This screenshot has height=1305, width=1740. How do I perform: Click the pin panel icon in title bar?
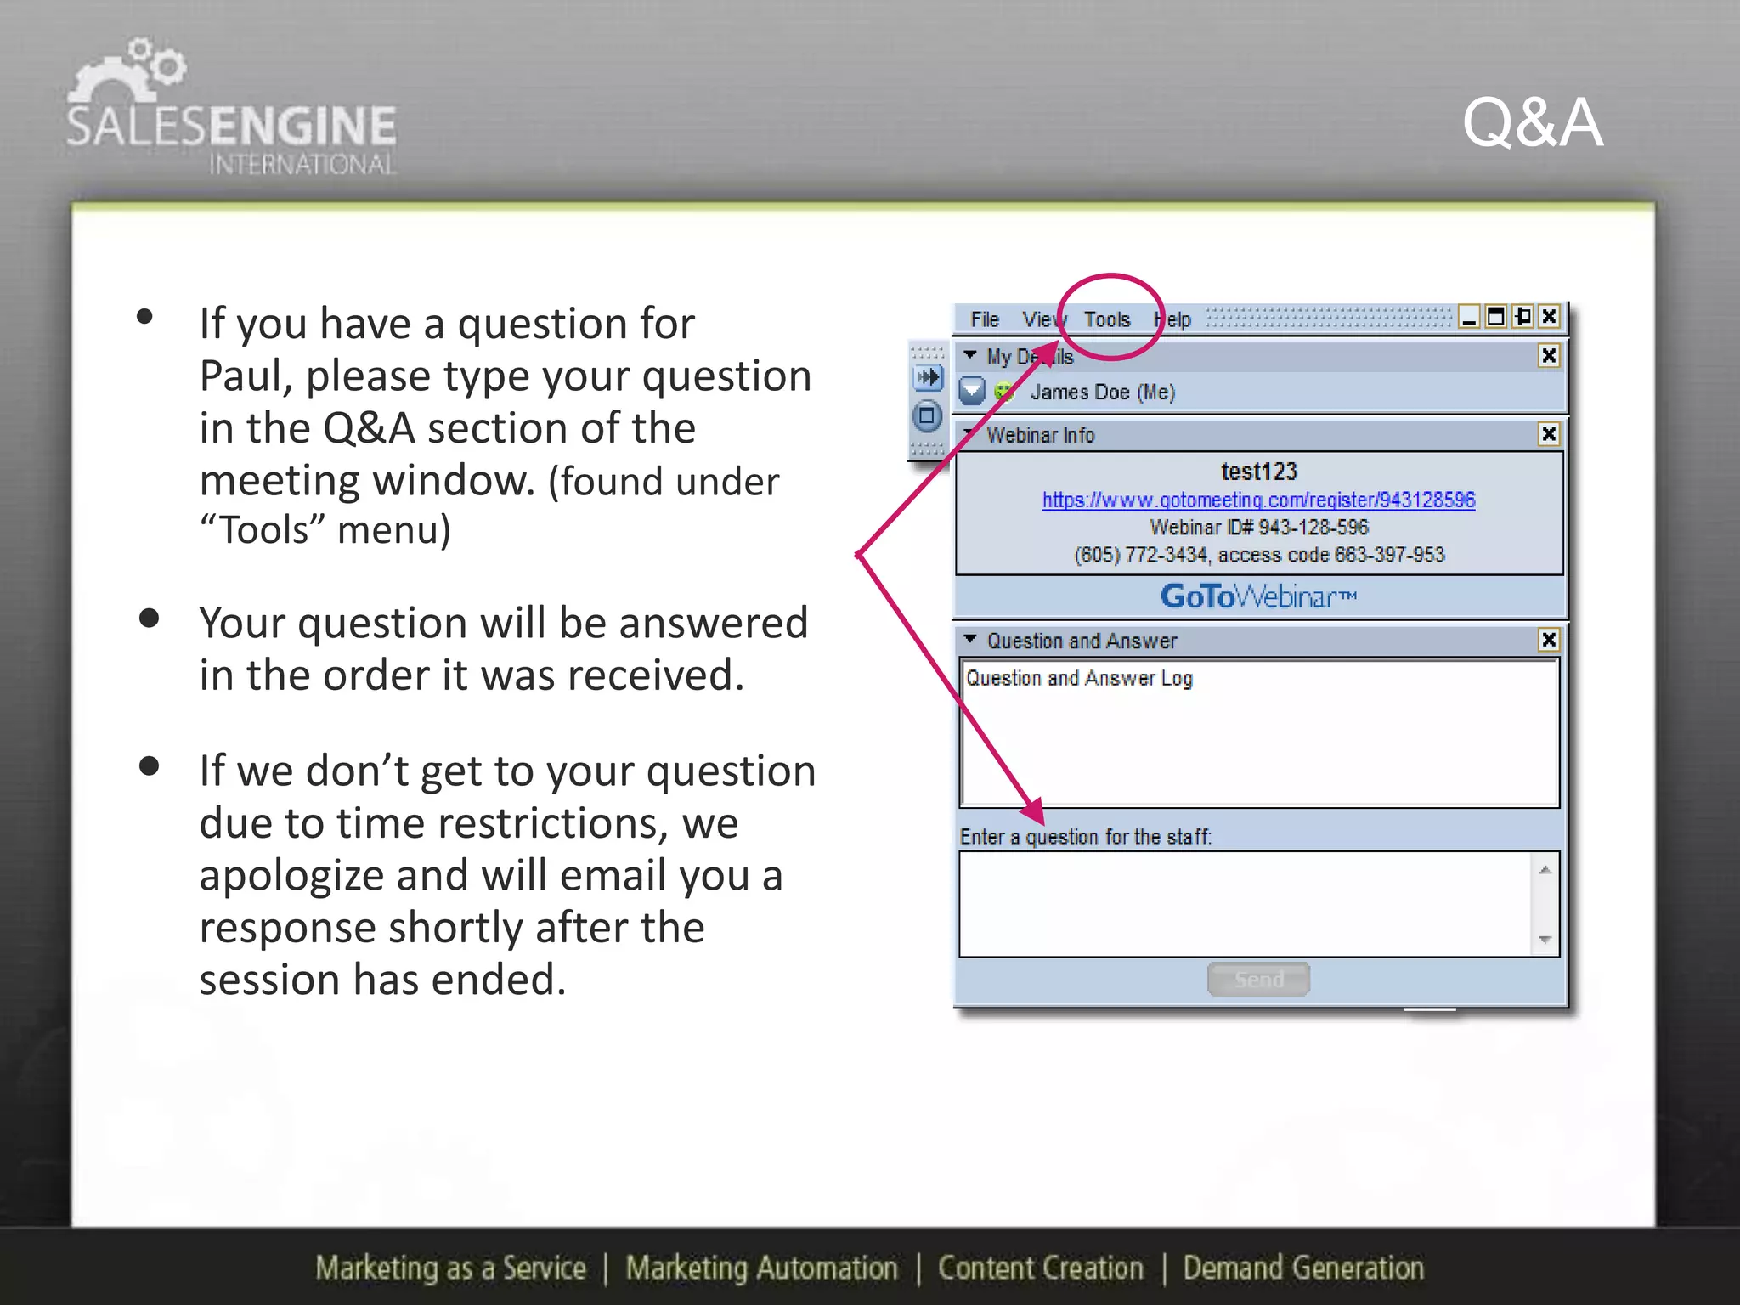[x=1523, y=317]
